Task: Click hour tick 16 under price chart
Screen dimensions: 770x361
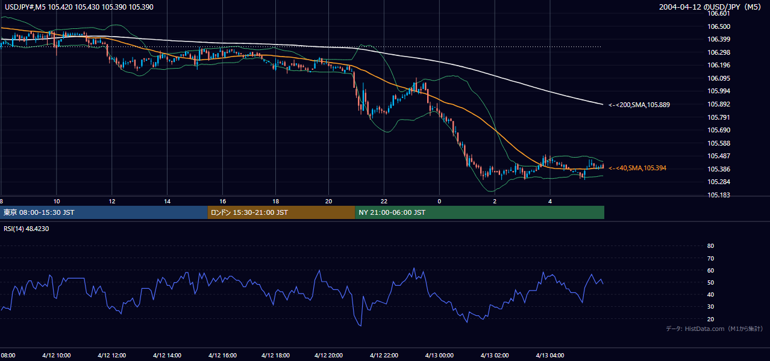Action: point(222,201)
